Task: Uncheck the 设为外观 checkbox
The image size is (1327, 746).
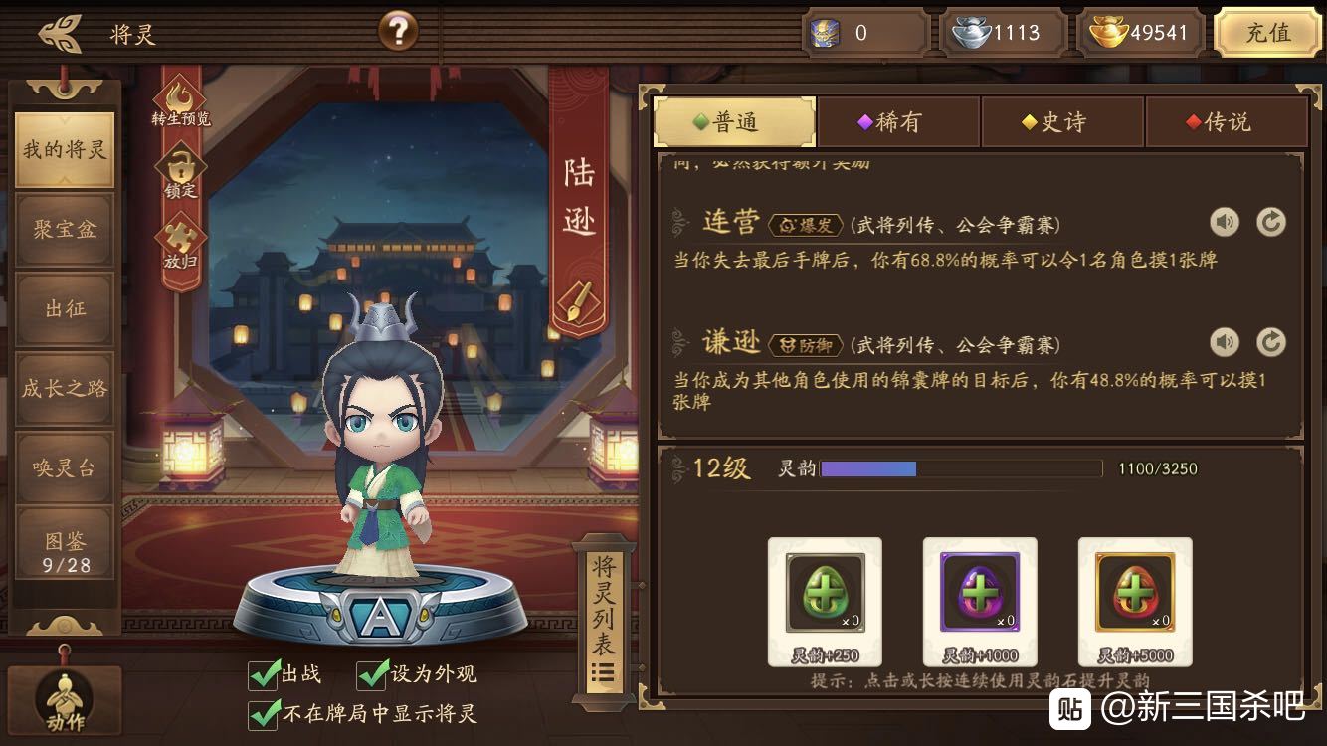Action: pyautogui.click(x=372, y=674)
